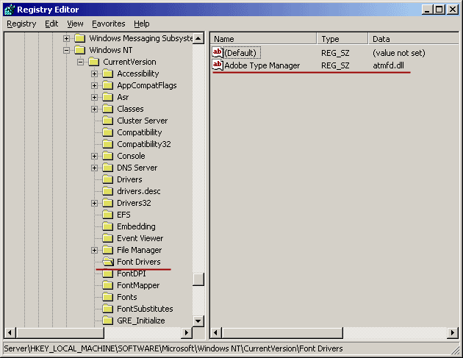The height and width of the screenshot is (358, 463).
Task: Click the string icon beside Adobe Type Manager
Action: point(218,65)
